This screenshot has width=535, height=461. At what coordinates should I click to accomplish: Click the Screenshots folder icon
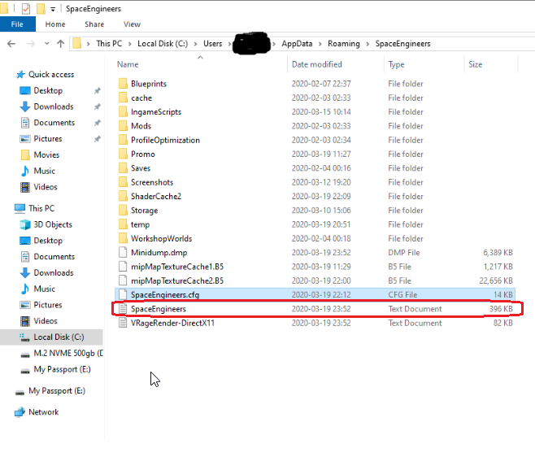click(x=123, y=182)
